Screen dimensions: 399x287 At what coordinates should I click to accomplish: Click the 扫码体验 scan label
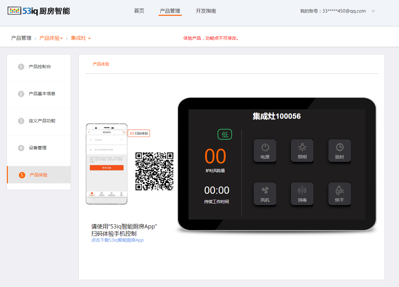pyautogui.click(x=139, y=133)
